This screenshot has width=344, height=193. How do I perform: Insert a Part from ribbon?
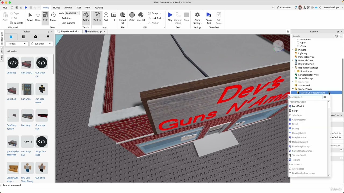[106, 17]
